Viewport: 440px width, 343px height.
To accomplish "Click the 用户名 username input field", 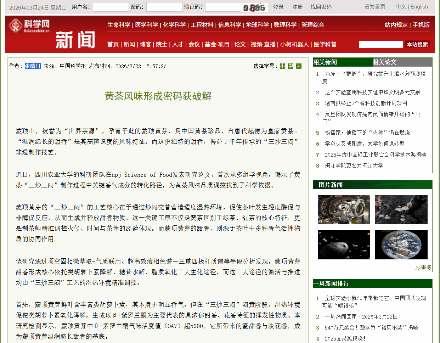I will click(x=111, y=7).
